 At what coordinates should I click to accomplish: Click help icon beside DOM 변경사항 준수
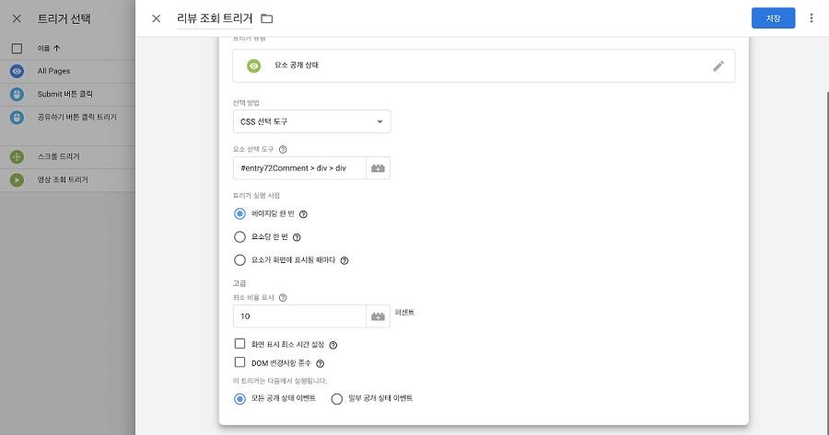pyautogui.click(x=320, y=363)
